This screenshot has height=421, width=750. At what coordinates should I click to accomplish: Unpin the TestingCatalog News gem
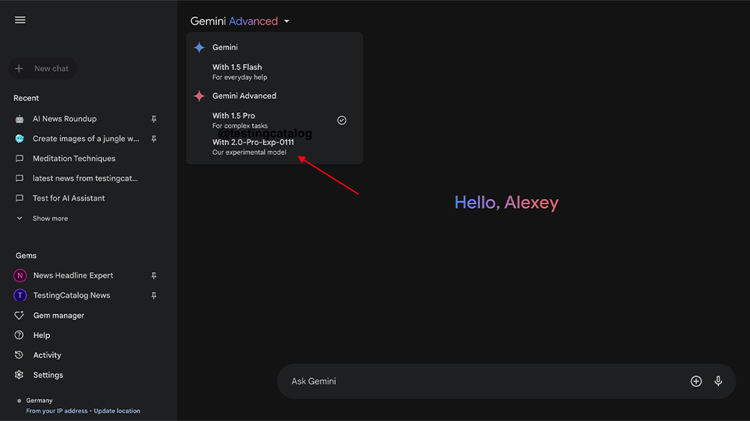tap(154, 295)
